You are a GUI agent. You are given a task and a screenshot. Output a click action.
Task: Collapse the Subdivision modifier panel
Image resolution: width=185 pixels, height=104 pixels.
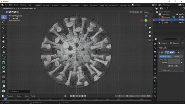click(160, 53)
